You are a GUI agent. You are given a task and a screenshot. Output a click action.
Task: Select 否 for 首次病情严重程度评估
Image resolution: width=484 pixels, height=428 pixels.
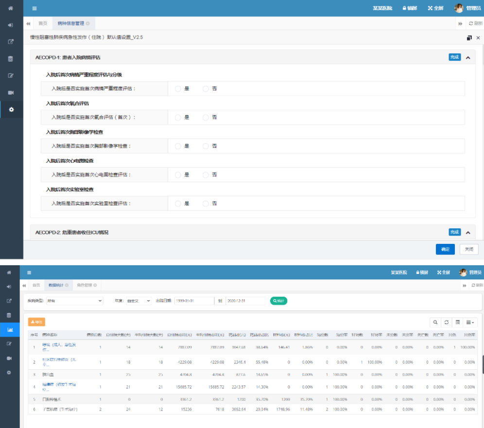tap(206, 89)
